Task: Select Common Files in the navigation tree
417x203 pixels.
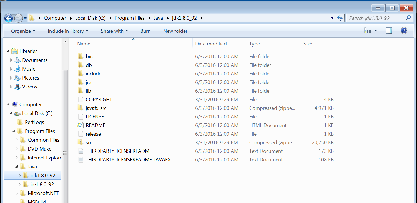Action: (43, 140)
